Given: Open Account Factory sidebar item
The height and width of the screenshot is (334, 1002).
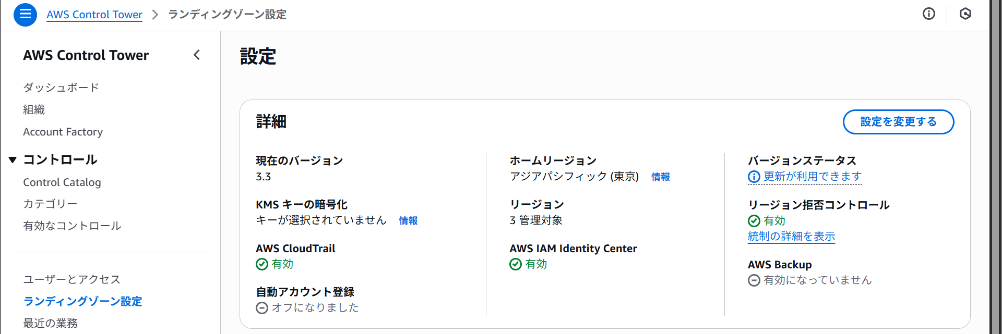Looking at the screenshot, I should (x=63, y=132).
